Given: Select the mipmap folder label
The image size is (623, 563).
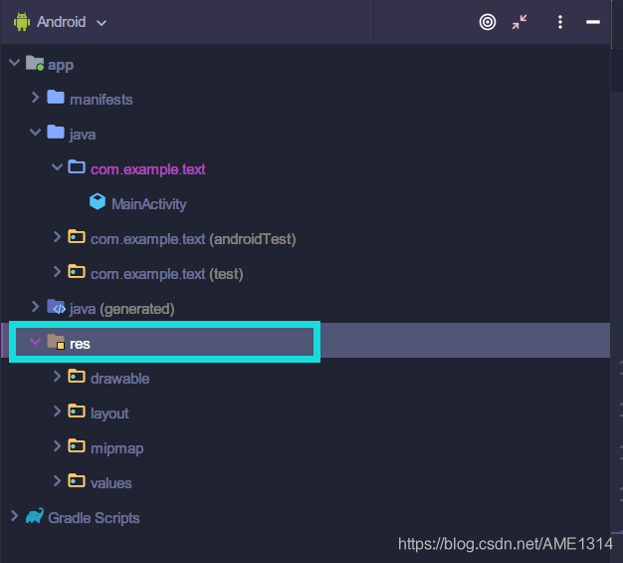Looking at the screenshot, I should [x=117, y=448].
